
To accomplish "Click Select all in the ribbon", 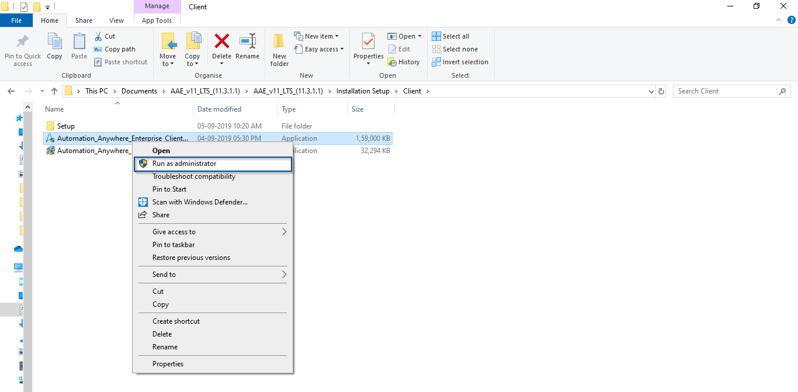I will click(x=455, y=36).
